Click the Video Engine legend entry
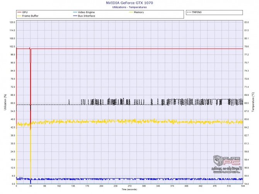 pyautogui.click(x=84, y=12)
